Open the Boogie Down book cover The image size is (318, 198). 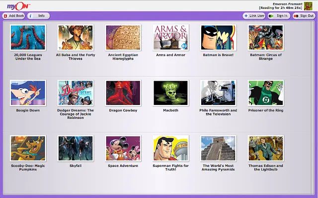coord(28,93)
